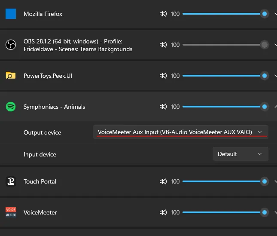Screen dimensions: 277x236
Task: Select the VoiceMeeter row label
Action: 40,212
